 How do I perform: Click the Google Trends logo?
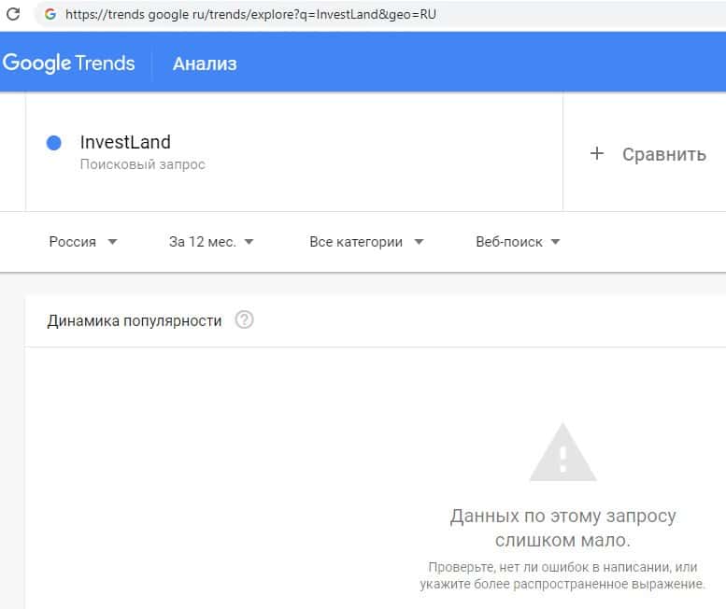[69, 64]
